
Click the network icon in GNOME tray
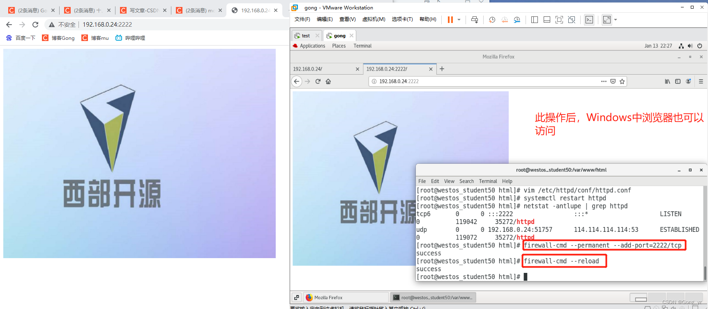[681, 46]
